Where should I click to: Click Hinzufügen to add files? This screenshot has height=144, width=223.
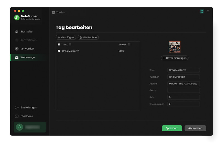point(66,38)
